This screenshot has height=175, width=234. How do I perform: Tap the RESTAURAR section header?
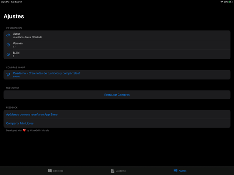[x=13, y=88]
